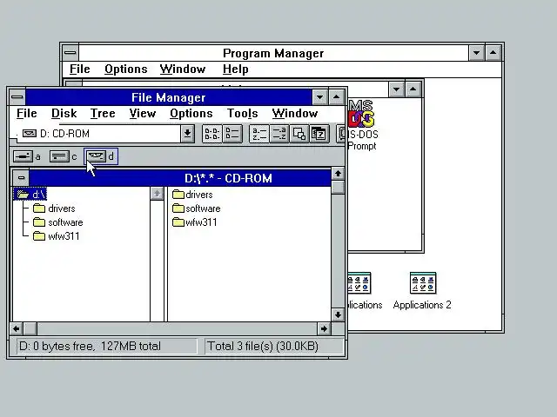
Task: Click the Applications 2 group icon
Action: click(422, 291)
